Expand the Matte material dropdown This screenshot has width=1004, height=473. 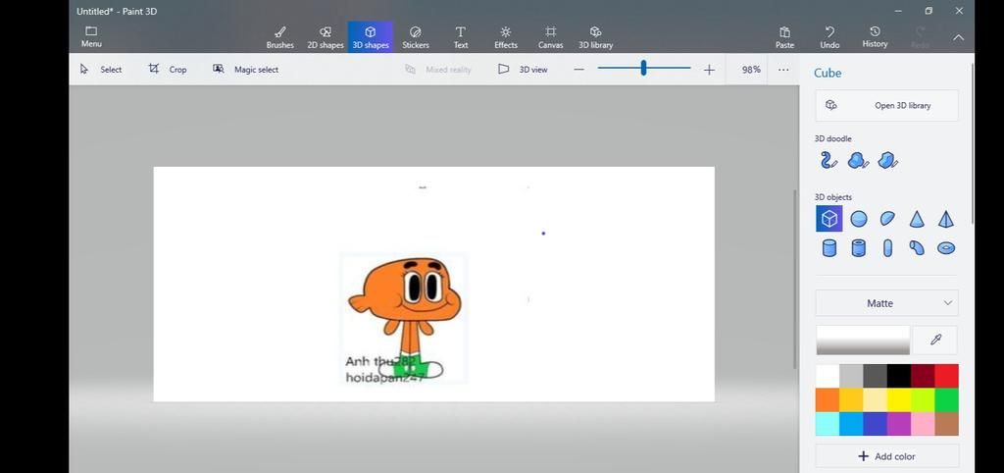pyautogui.click(x=886, y=303)
